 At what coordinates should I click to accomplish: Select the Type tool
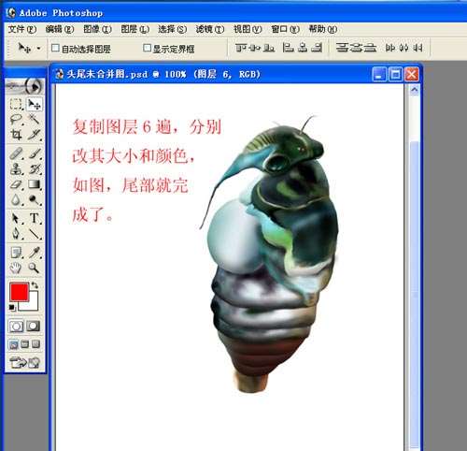(34, 218)
